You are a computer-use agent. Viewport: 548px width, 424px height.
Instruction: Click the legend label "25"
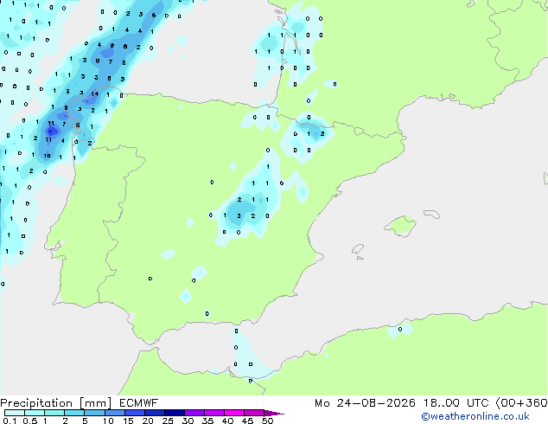point(168,421)
